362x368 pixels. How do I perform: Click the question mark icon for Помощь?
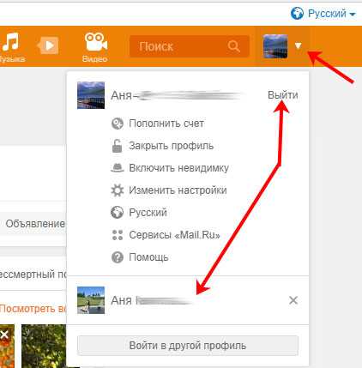[118, 257]
